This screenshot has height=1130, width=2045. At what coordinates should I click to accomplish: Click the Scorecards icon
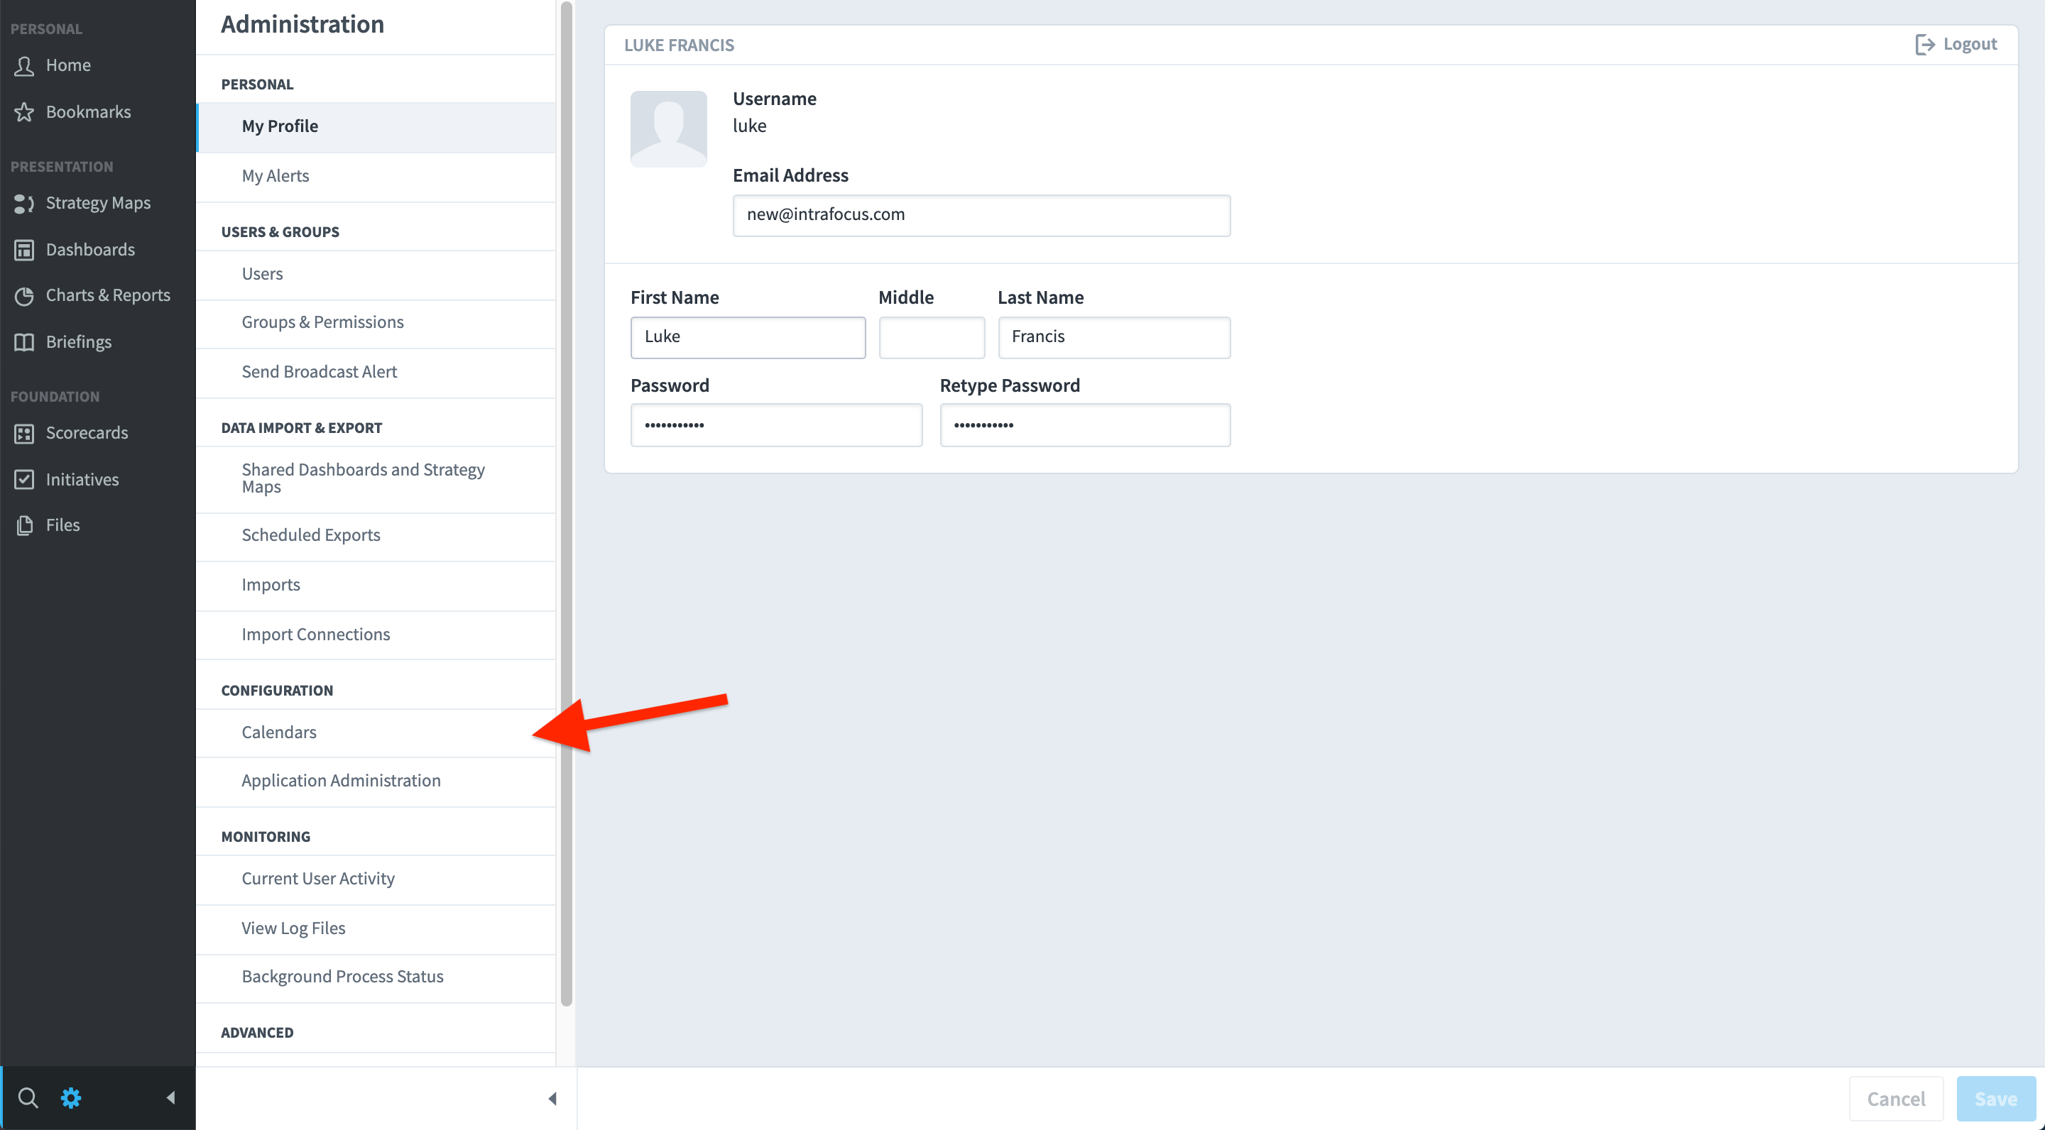coord(25,433)
